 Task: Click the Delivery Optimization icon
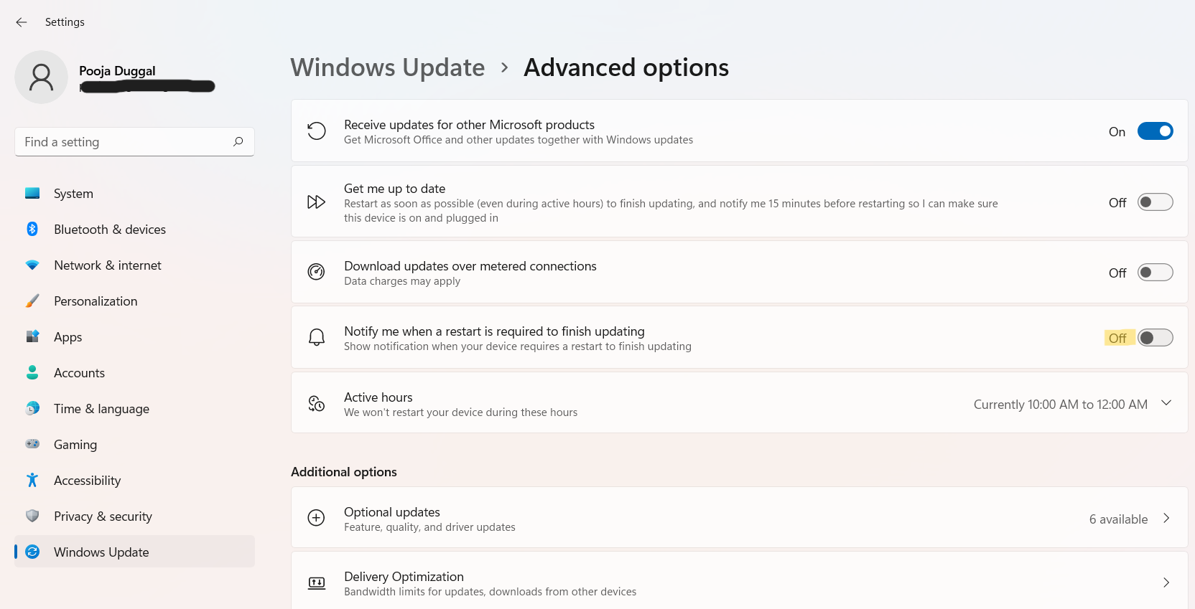(x=317, y=582)
